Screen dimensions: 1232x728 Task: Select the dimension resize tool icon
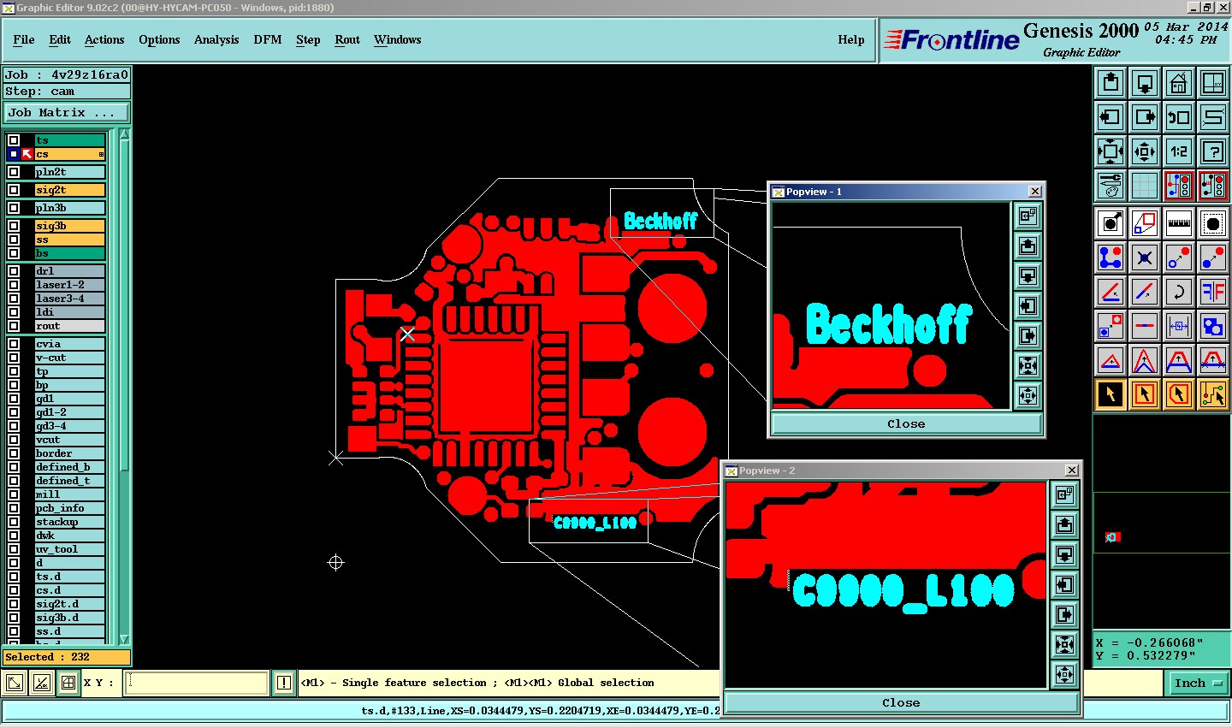(x=1179, y=326)
